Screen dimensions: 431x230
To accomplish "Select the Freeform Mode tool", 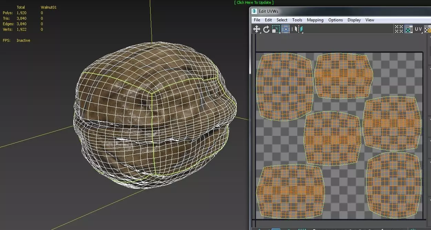I will coord(286,29).
